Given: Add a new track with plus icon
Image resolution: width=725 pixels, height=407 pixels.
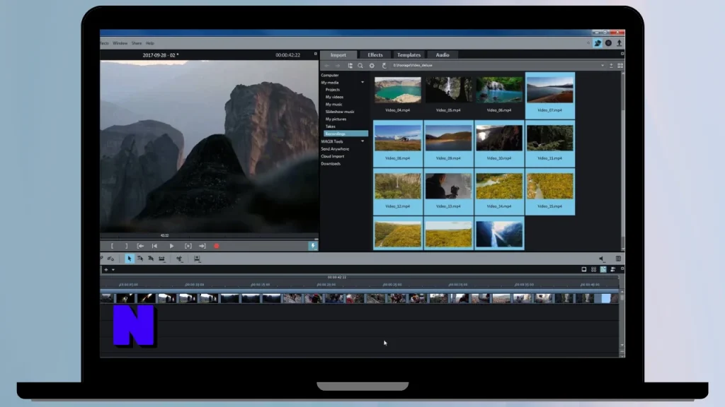Looking at the screenshot, I should (x=106, y=269).
